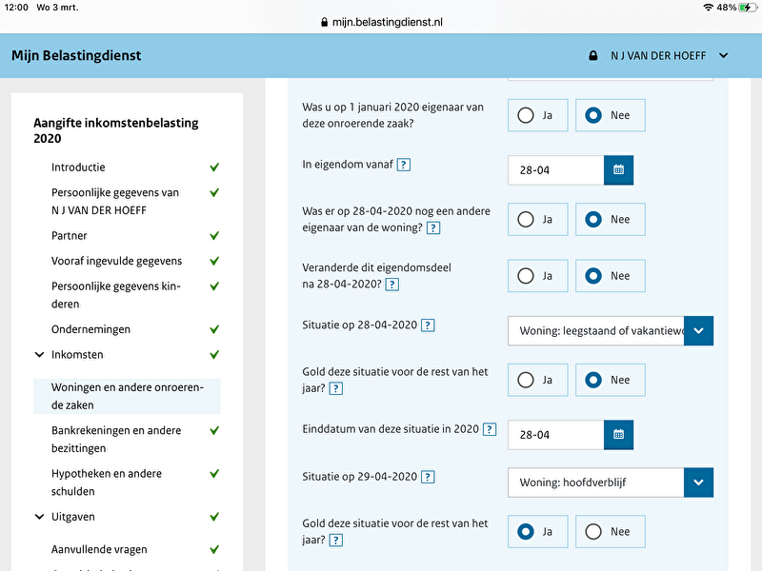Image resolution: width=762 pixels, height=571 pixels.
Task: Open help for 'Situatie op 29-04-2020'
Action: [x=428, y=477]
